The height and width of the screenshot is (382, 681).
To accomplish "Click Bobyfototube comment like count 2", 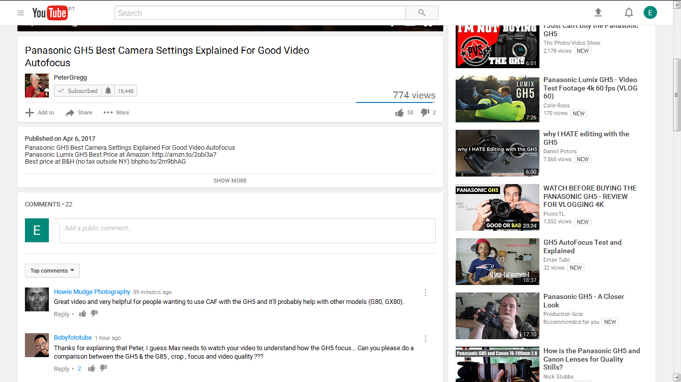I will coord(79,369).
